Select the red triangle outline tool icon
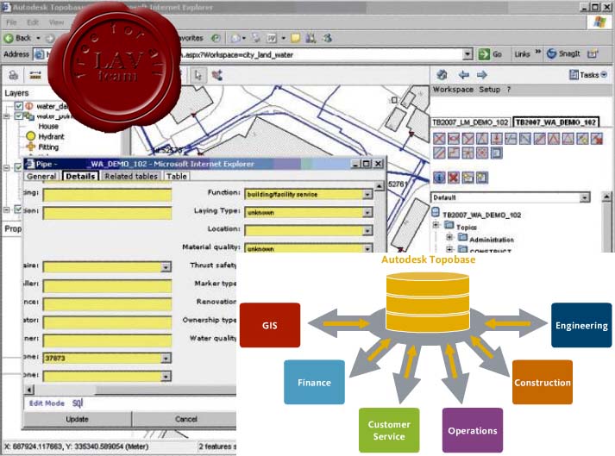Viewport: 615px width, 456px height. [568, 139]
